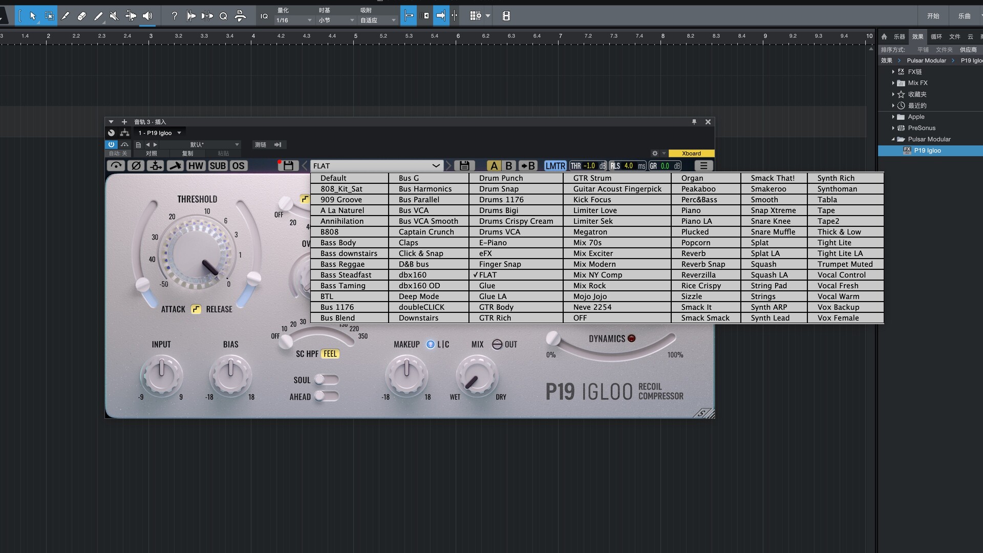The image size is (983, 553).
Task: Click the plugin compare circle icon
Action: [111, 133]
